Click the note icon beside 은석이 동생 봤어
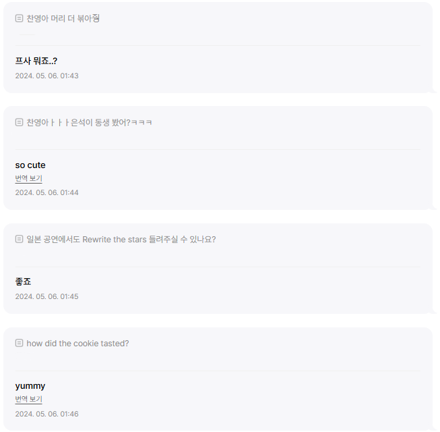The image size is (440, 432). 19,123
